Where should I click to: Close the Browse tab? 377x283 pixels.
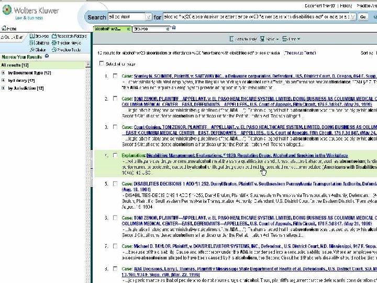[168, 29]
